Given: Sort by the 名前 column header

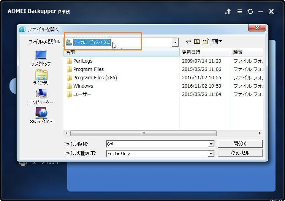Looking at the screenshot, I should tap(122, 52).
